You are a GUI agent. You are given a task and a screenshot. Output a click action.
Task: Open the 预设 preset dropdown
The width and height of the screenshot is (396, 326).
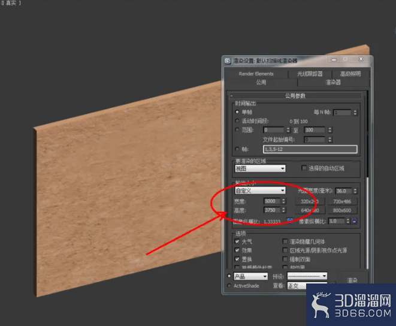coord(307,276)
